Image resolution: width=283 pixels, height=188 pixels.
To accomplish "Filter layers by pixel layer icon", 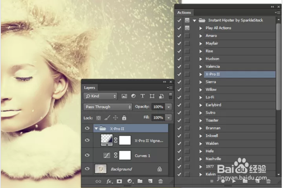I will (124, 96).
